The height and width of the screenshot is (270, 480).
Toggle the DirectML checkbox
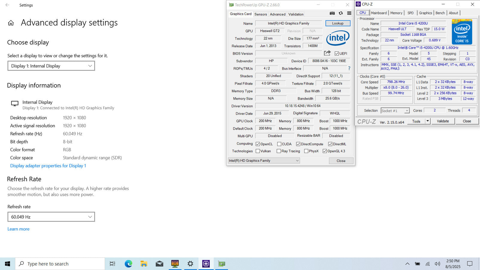click(330, 144)
